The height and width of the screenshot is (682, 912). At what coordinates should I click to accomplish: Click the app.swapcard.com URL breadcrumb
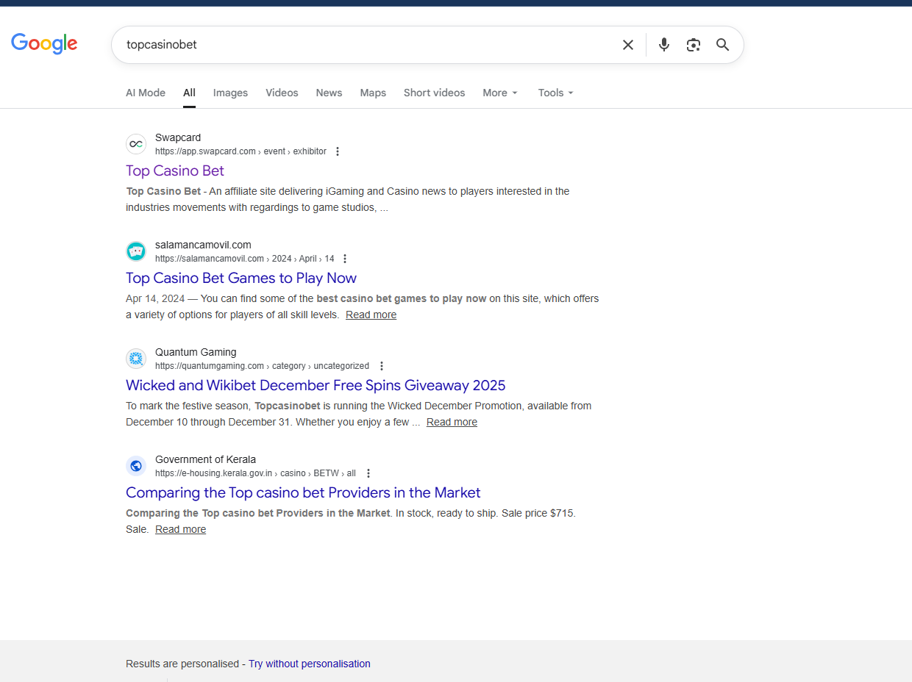point(241,151)
